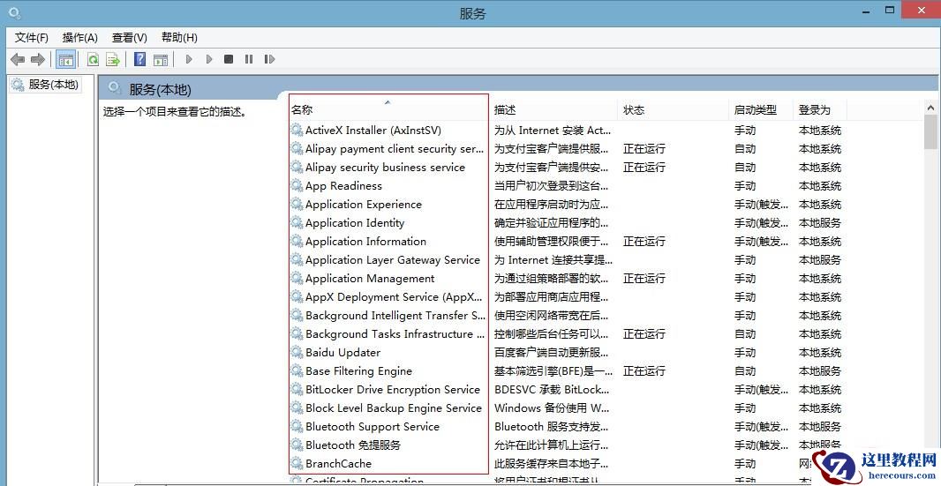Screen dimensions: 941x486
Task: Click the Forward arrow toolbar icon
Action: tap(38, 59)
